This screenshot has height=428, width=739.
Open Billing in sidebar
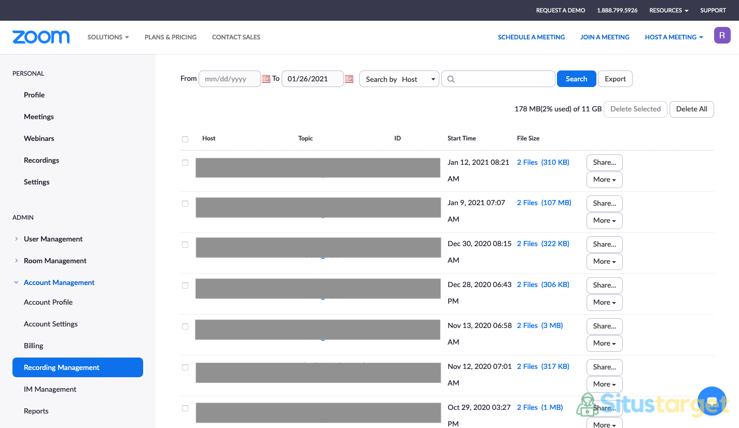[34, 346]
